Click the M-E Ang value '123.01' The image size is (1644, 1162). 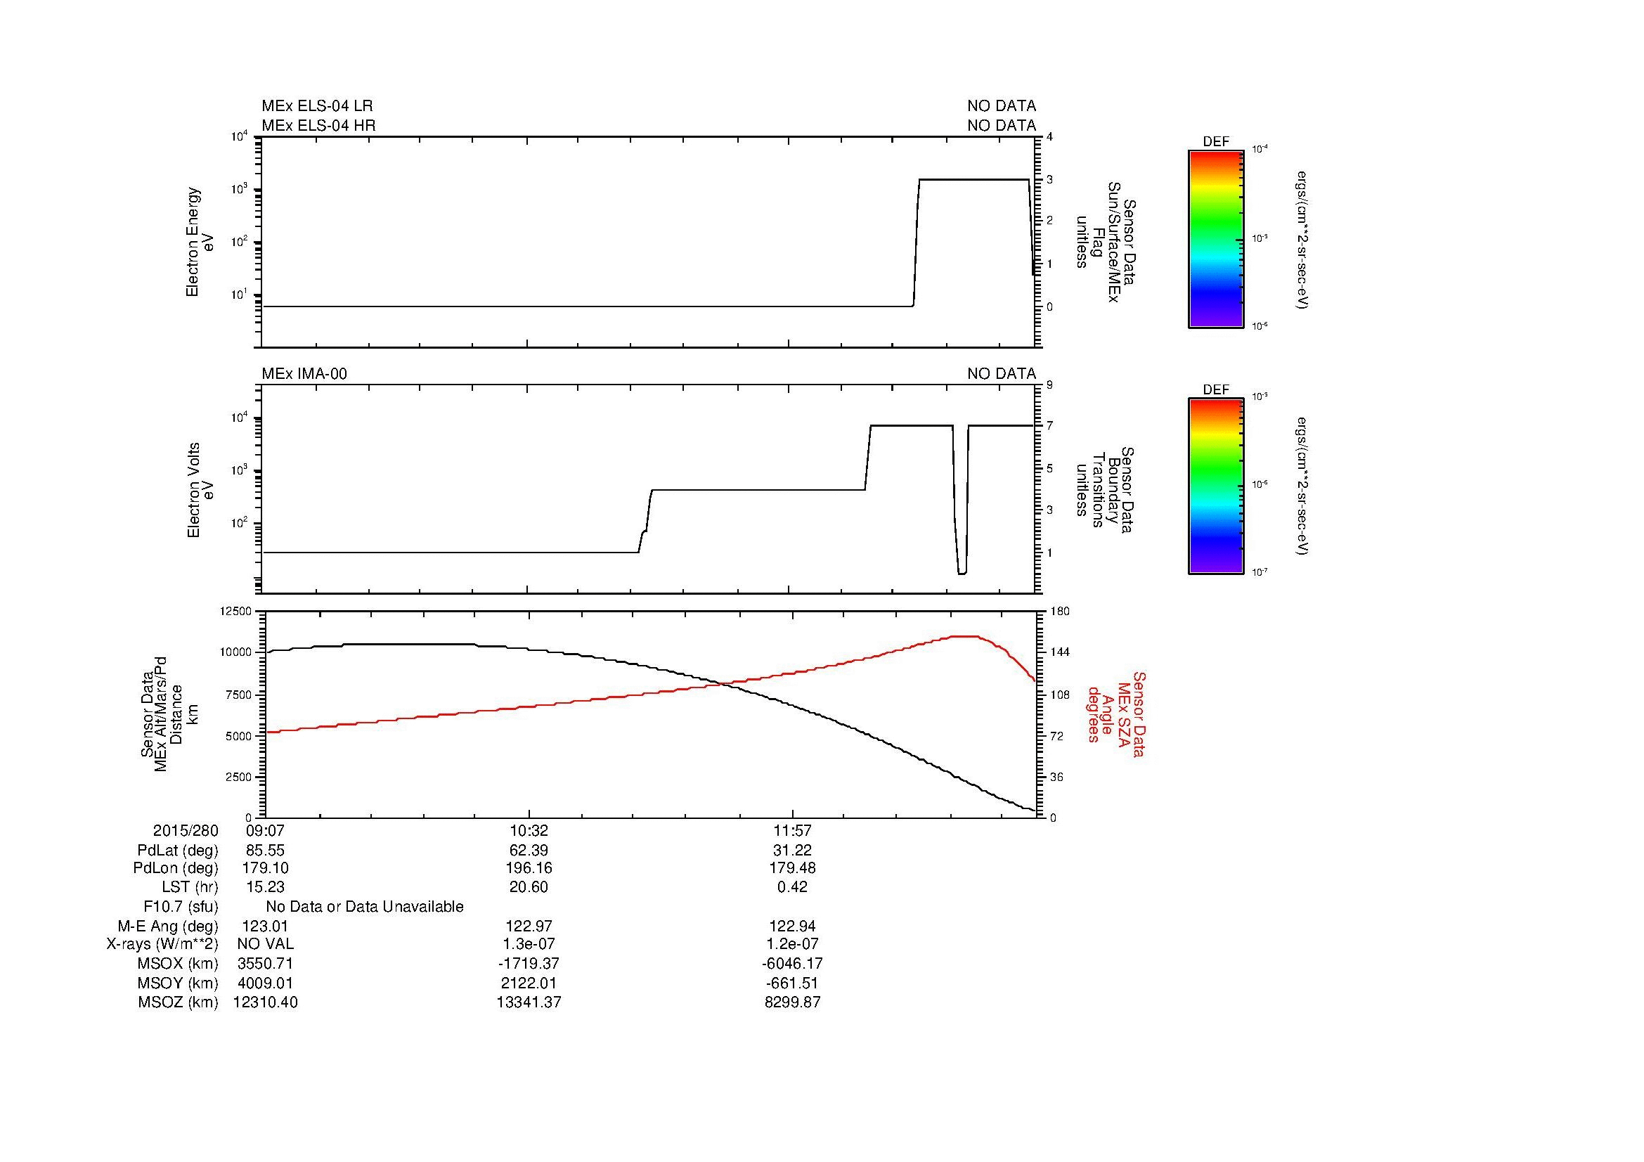(x=266, y=927)
